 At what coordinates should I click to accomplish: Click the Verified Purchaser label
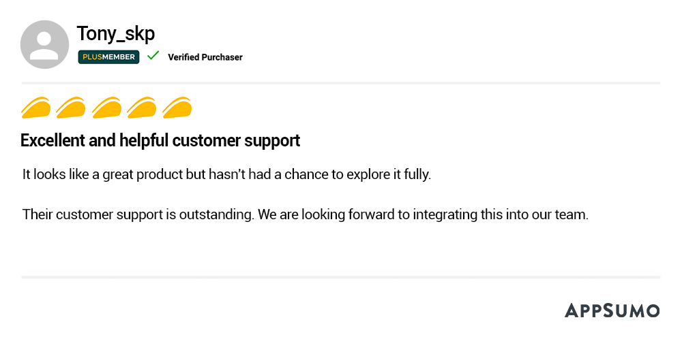click(x=205, y=57)
